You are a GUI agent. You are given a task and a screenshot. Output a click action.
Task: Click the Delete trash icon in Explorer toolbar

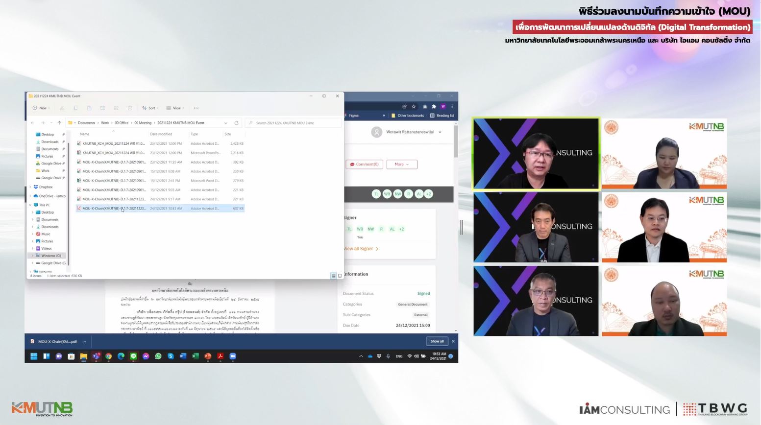129,108
